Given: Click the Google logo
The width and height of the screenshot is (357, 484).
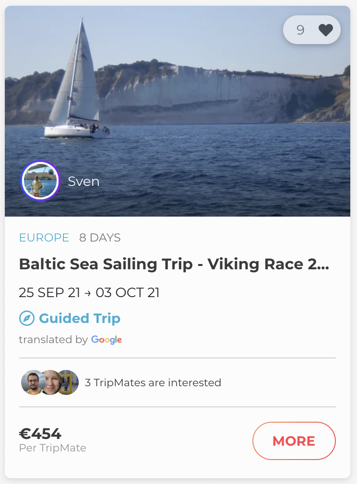Looking at the screenshot, I should click(107, 340).
